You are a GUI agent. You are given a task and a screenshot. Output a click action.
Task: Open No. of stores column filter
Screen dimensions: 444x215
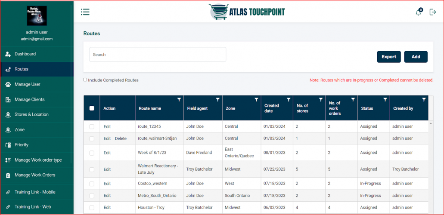pos(321,100)
